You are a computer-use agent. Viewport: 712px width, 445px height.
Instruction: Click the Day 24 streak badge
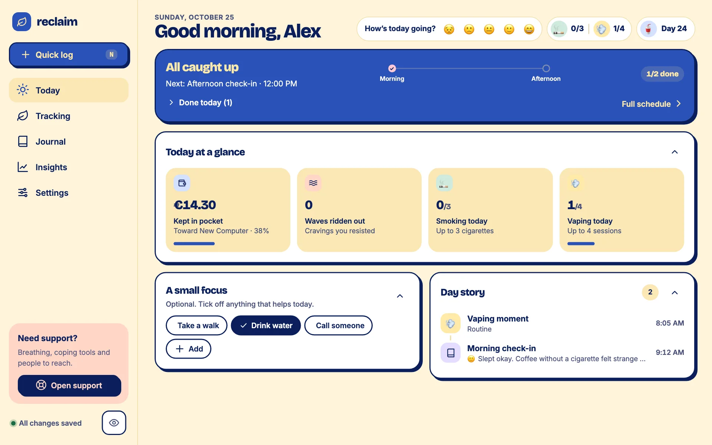666,29
